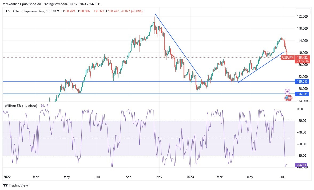The height and width of the screenshot is (190, 314).
Task: Click the 21:12:16 candle countdown timer
Action: [303, 61]
